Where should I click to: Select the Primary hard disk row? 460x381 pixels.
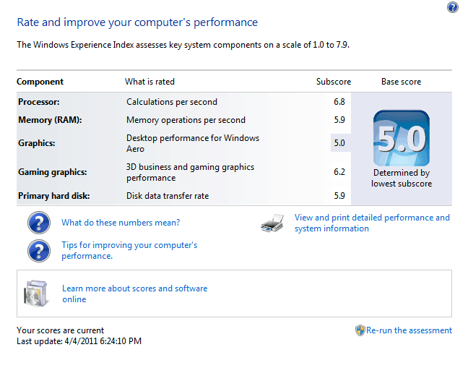[184, 196]
